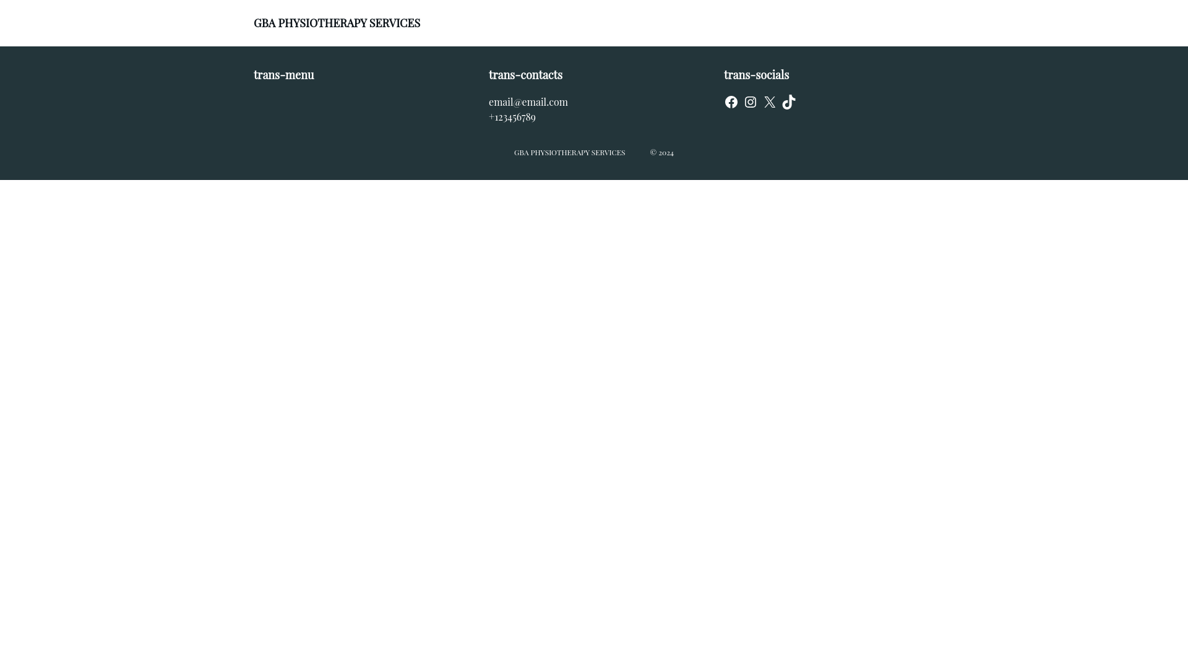Open the TikTok social icon
The height and width of the screenshot is (668, 1188).
click(x=788, y=102)
